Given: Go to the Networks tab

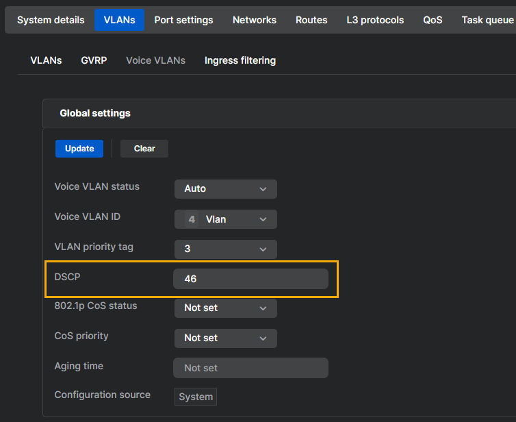Looking at the screenshot, I should [254, 20].
